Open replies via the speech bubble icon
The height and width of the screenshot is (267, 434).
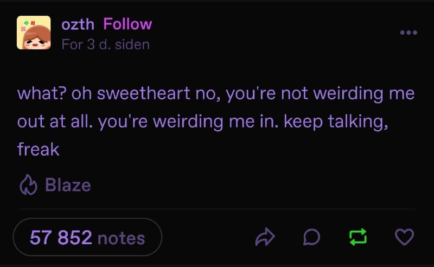click(x=311, y=237)
